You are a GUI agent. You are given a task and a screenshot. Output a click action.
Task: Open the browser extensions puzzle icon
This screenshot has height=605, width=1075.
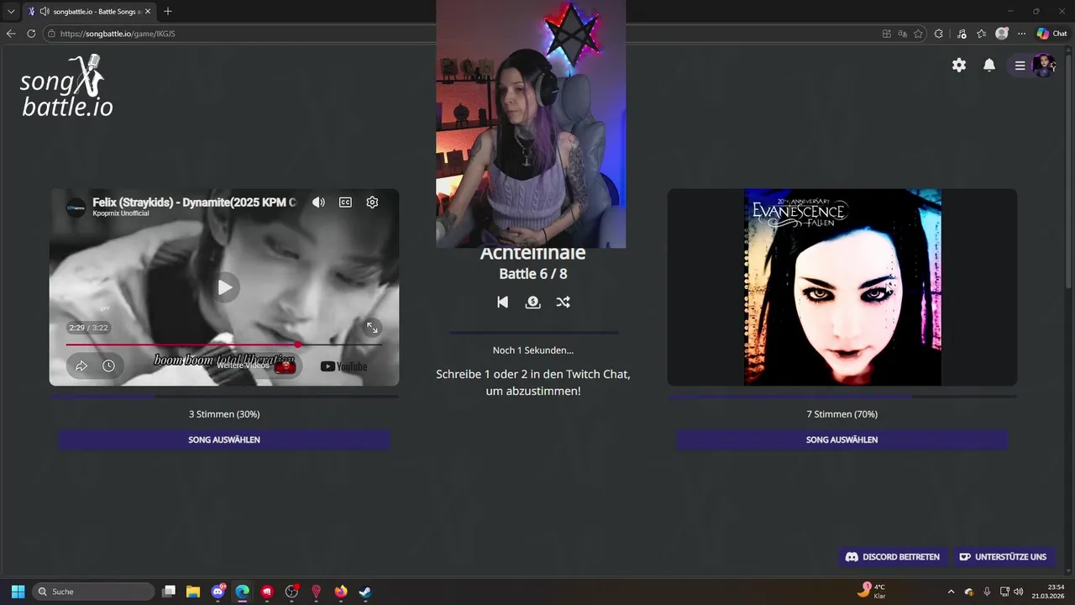click(x=939, y=34)
